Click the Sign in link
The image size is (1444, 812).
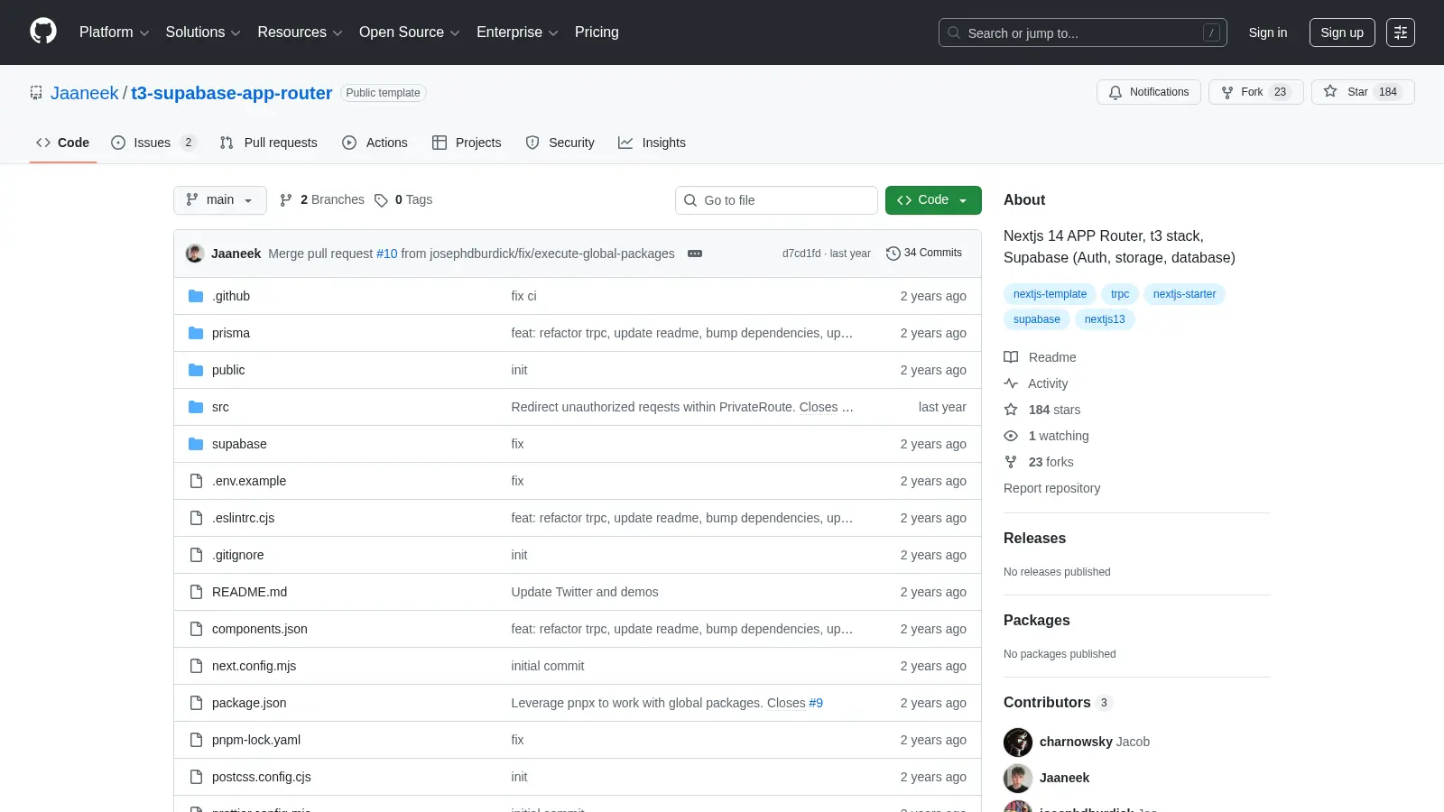click(1268, 32)
